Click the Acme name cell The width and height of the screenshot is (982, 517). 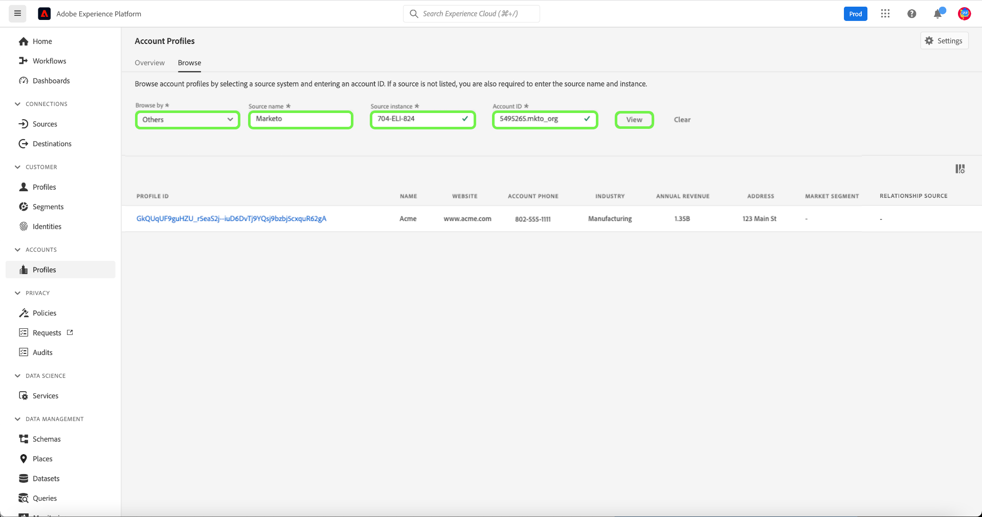click(x=408, y=219)
